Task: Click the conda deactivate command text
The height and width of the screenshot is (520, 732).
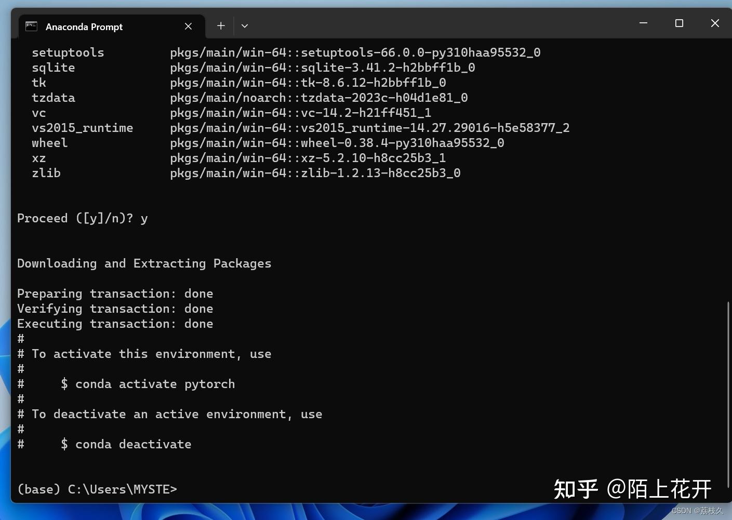Action: pos(133,444)
